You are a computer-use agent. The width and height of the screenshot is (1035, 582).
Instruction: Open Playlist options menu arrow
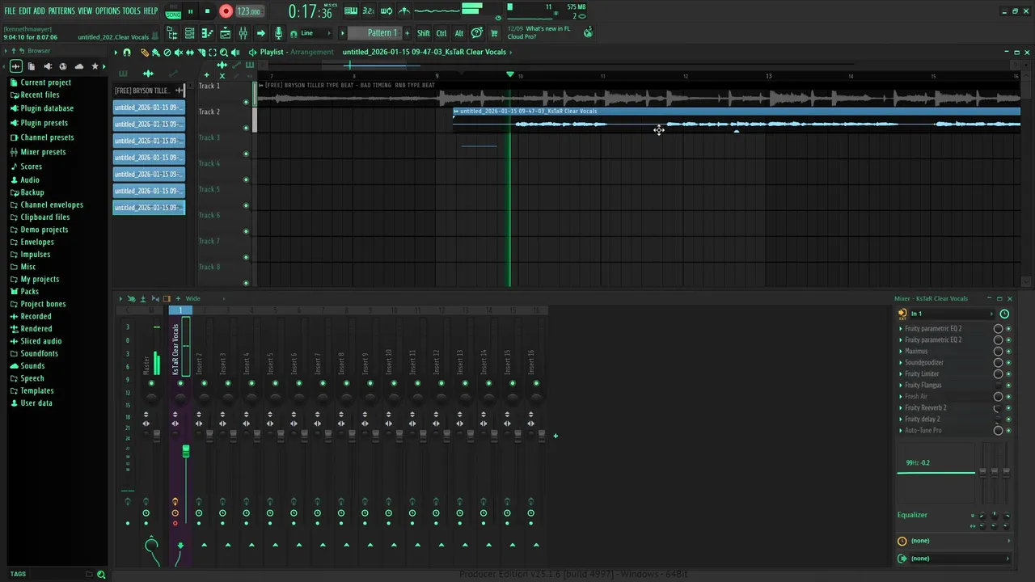coord(116,52)
